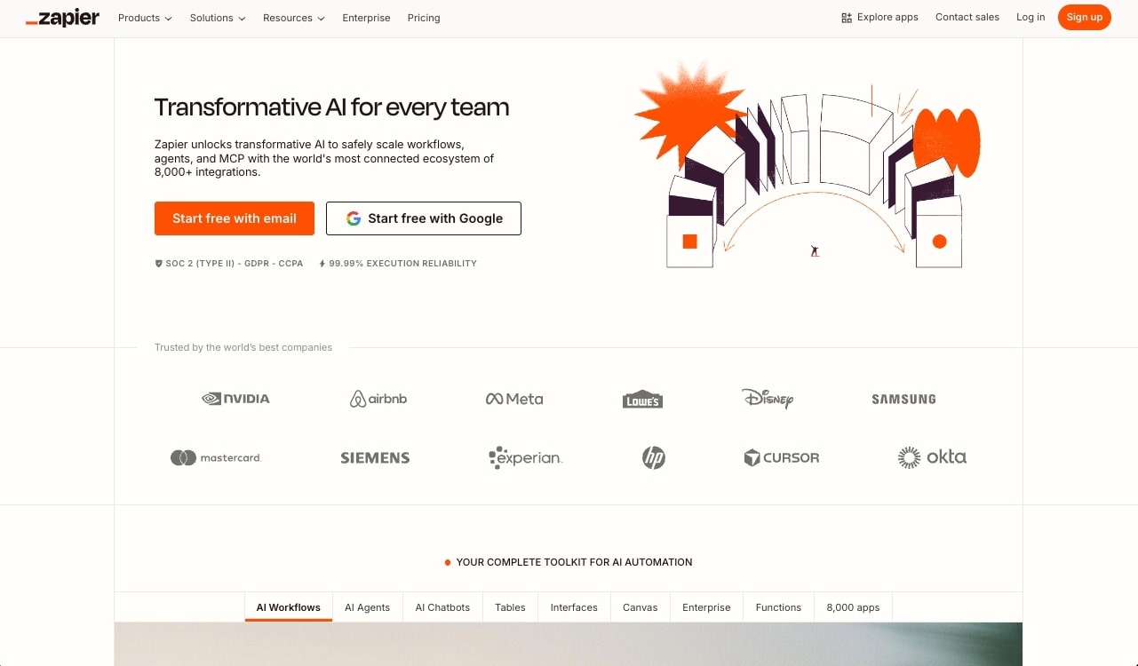The image size is (1138, 666).
Task: Click the NVIDIA company logo
Action: pos(235,399)
